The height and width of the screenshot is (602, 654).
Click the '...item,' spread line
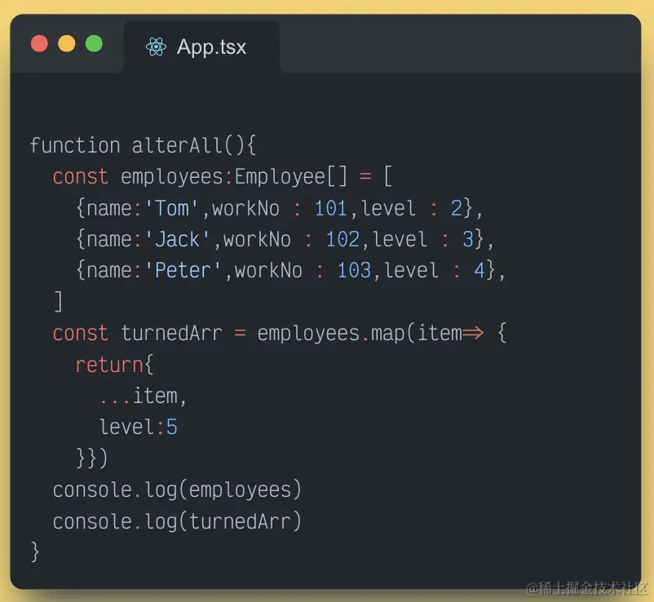click(x=143, y=396)
